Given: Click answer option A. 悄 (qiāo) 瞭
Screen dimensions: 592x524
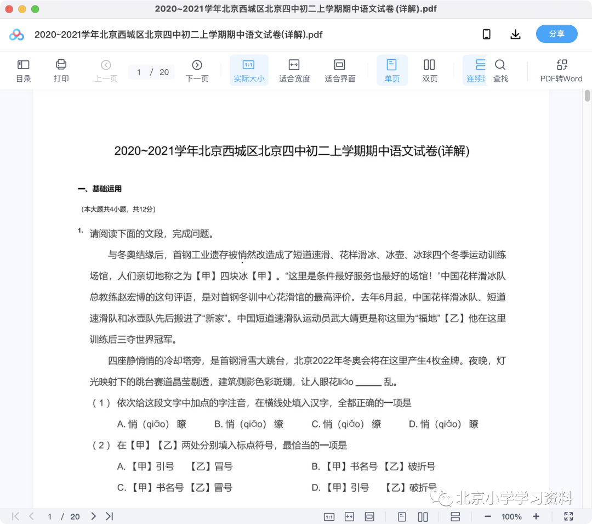Looking at the screenshot, I should [x=152, y=424].
